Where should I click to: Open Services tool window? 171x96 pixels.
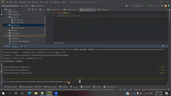pyautogui.click(x=97, y=87)
